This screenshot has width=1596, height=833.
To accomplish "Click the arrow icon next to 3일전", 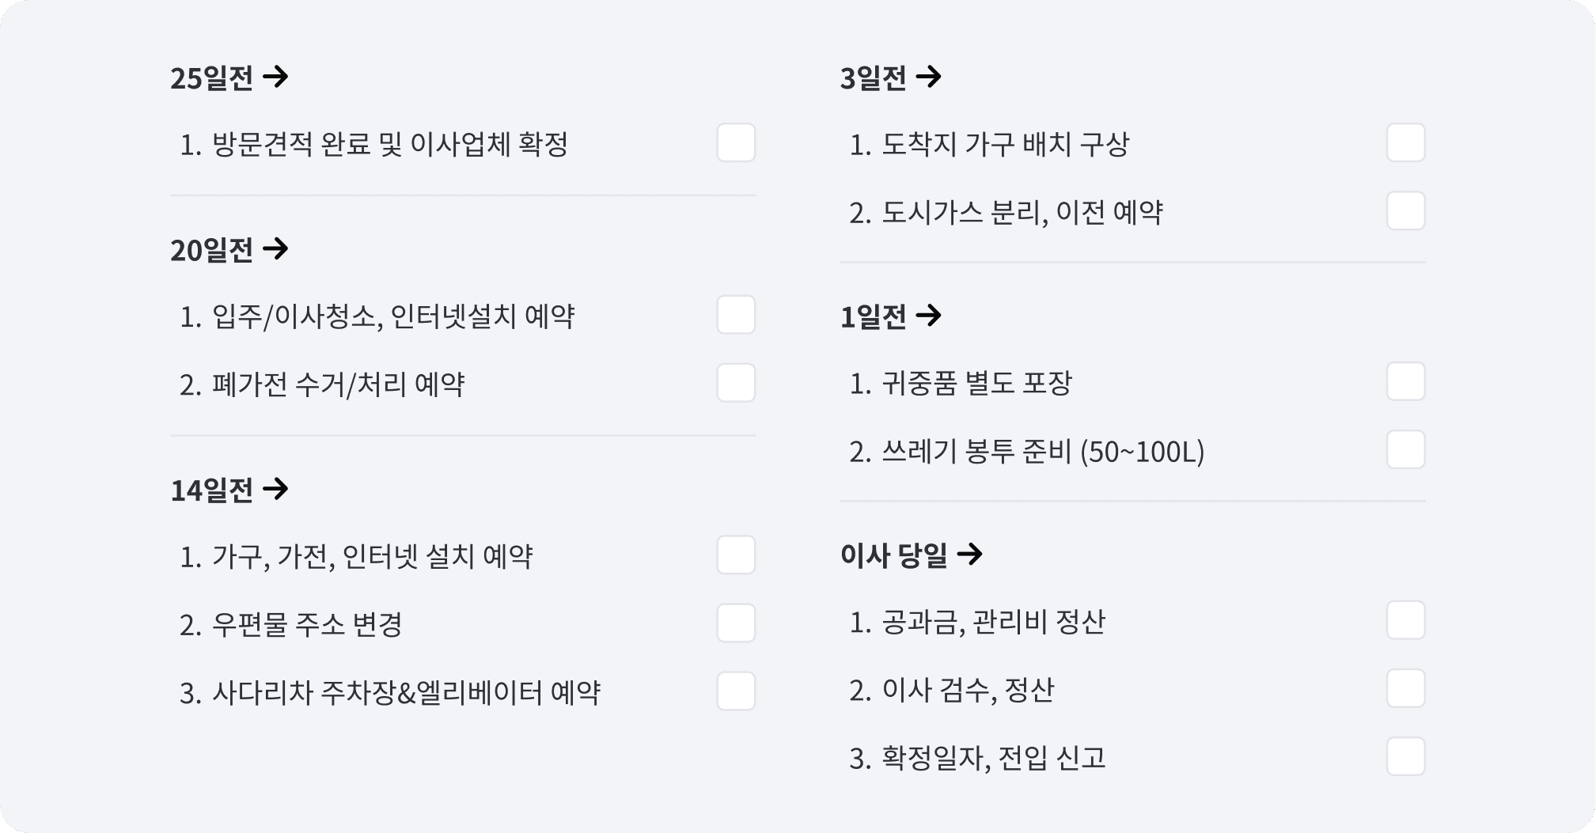I will tap(928, 77).
